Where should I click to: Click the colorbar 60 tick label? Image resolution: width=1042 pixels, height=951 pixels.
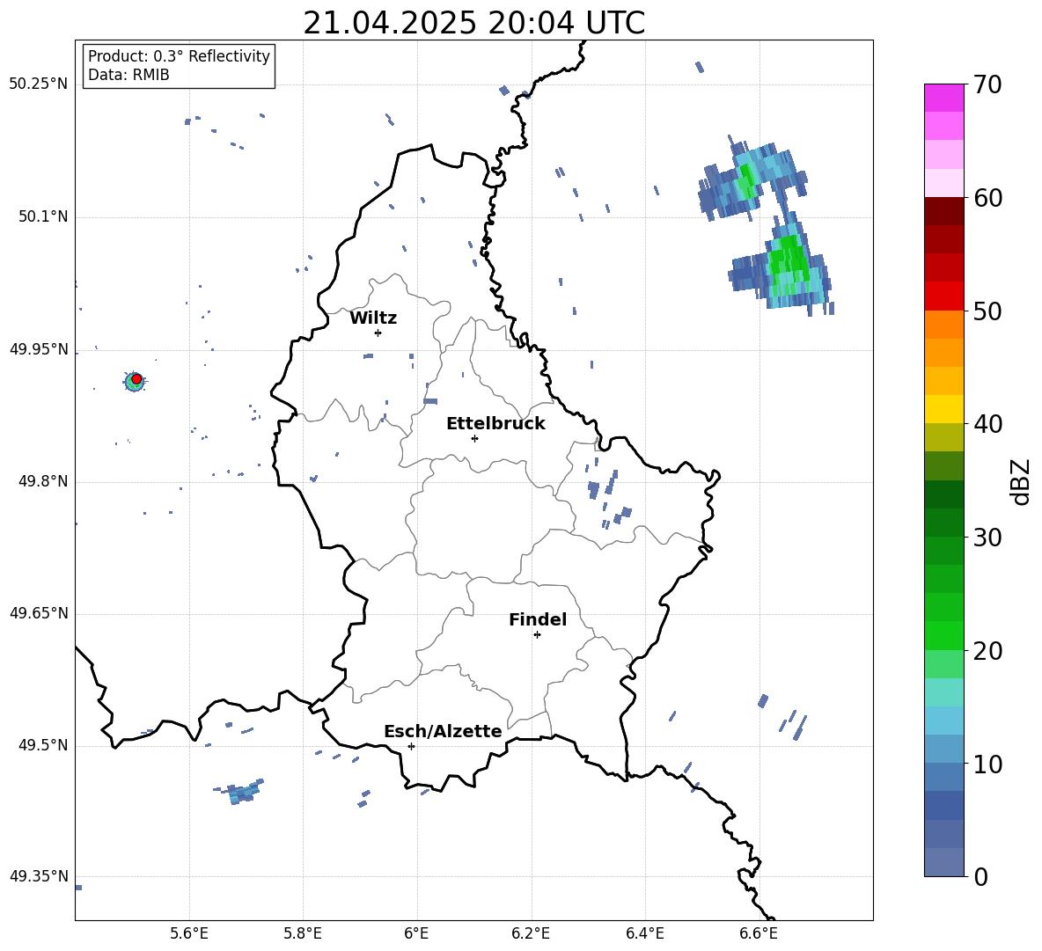click(x=988, y=198)
